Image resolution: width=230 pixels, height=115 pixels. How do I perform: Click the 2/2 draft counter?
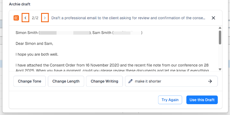35,18
